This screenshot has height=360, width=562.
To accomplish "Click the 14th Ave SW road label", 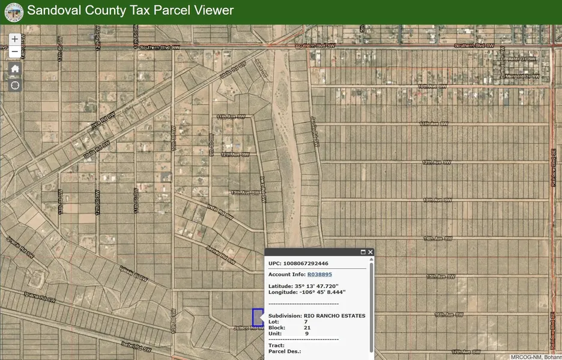I will point(437,239).
